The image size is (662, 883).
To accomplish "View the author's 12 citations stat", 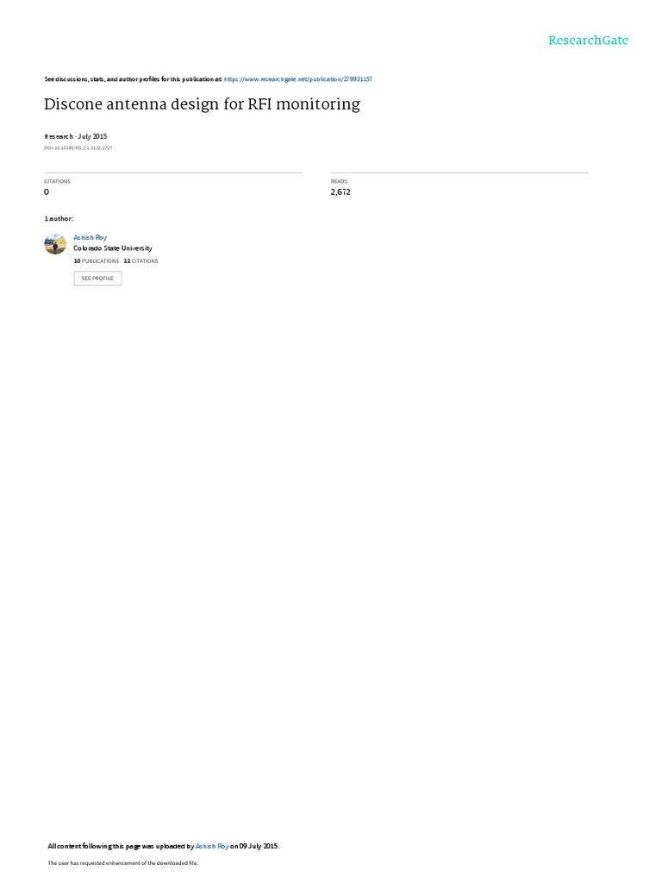I will click(x=141, y=261).
